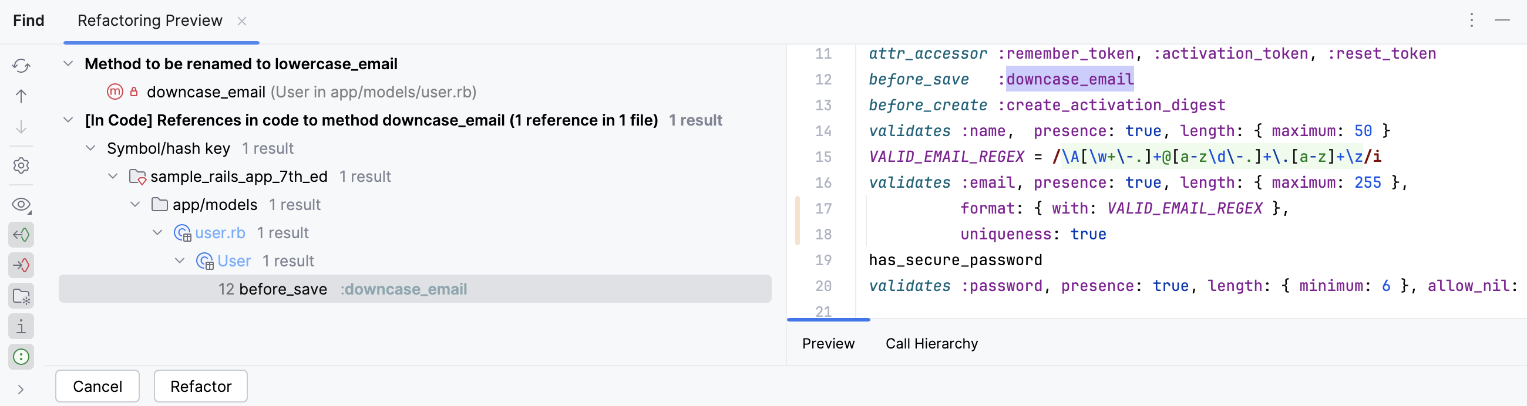The width and height of the screenshot is (1527, 406).
Task: Select the Find tab
Action: [x=28, y=21]
